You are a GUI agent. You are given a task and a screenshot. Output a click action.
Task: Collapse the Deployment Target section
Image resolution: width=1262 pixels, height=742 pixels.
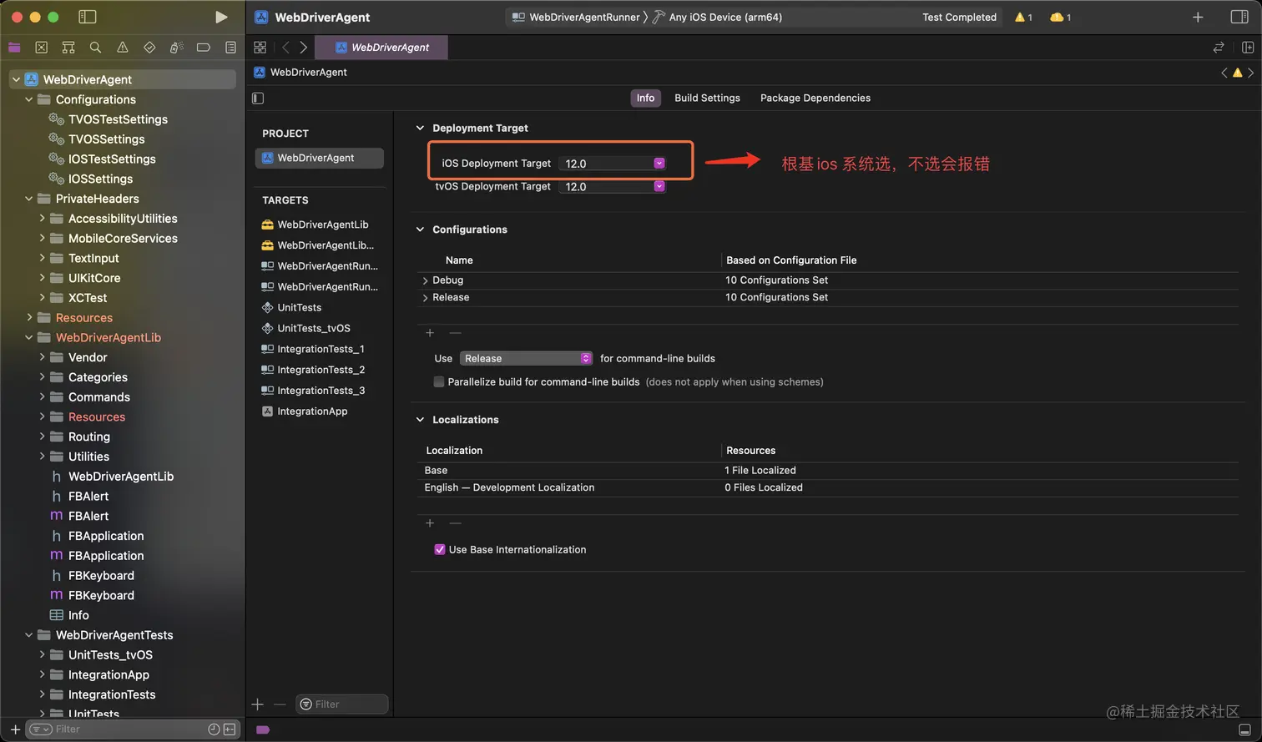420,128
